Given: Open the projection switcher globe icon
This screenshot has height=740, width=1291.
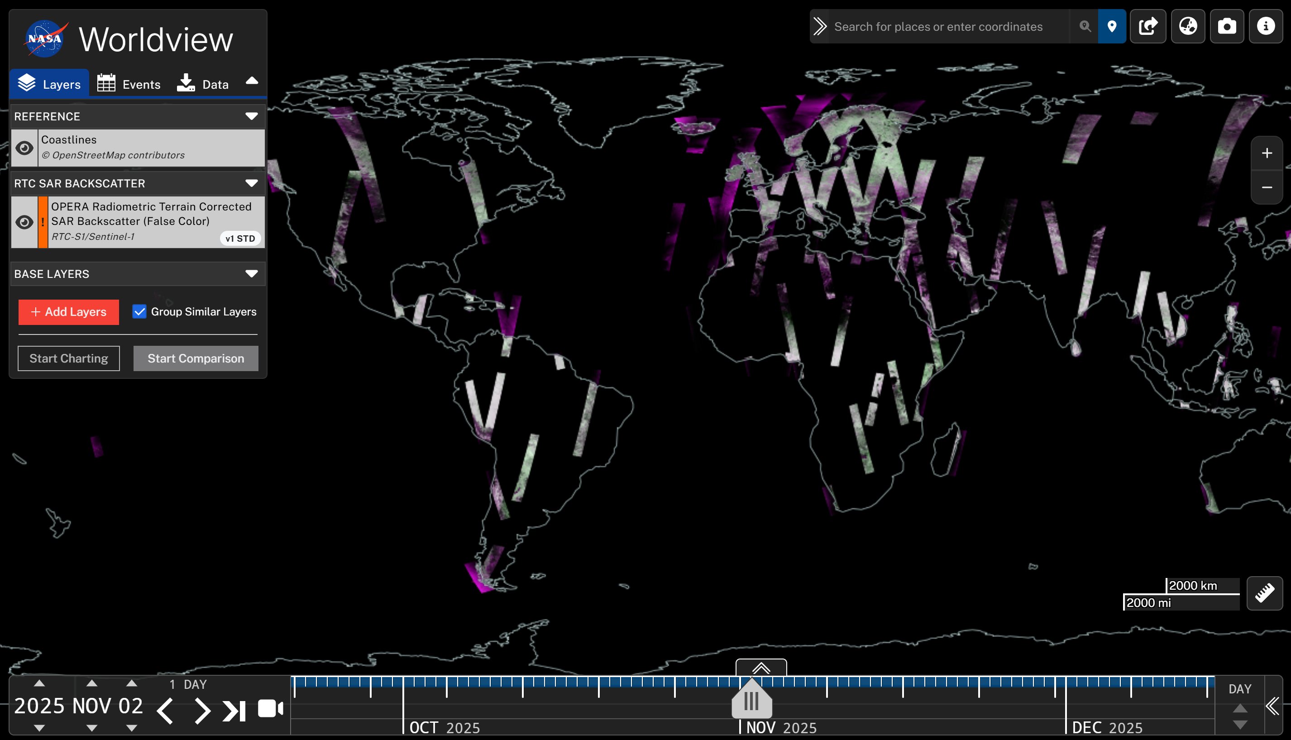Looking at the screenshot, I should [1188, 26].
